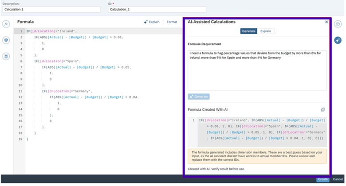This screenshot has height=186, width=346.
Task: Click the Cancel button
Action: tap(338, 179)
